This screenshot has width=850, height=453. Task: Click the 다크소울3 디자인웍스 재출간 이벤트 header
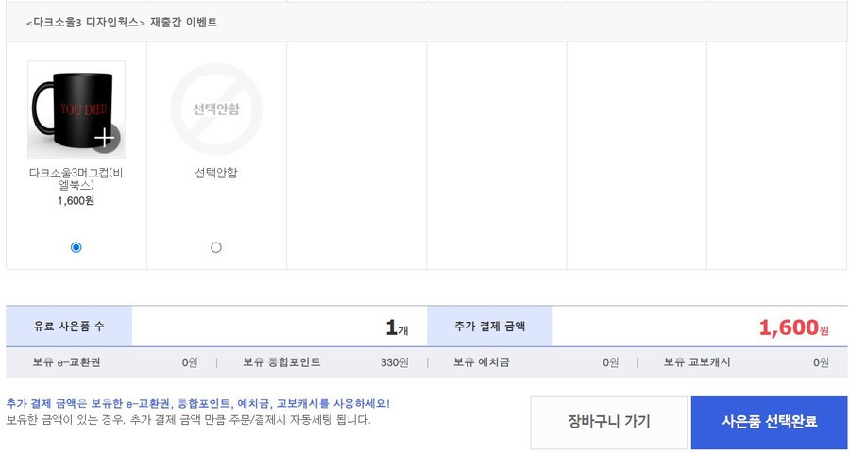click(x=122, y=23)
